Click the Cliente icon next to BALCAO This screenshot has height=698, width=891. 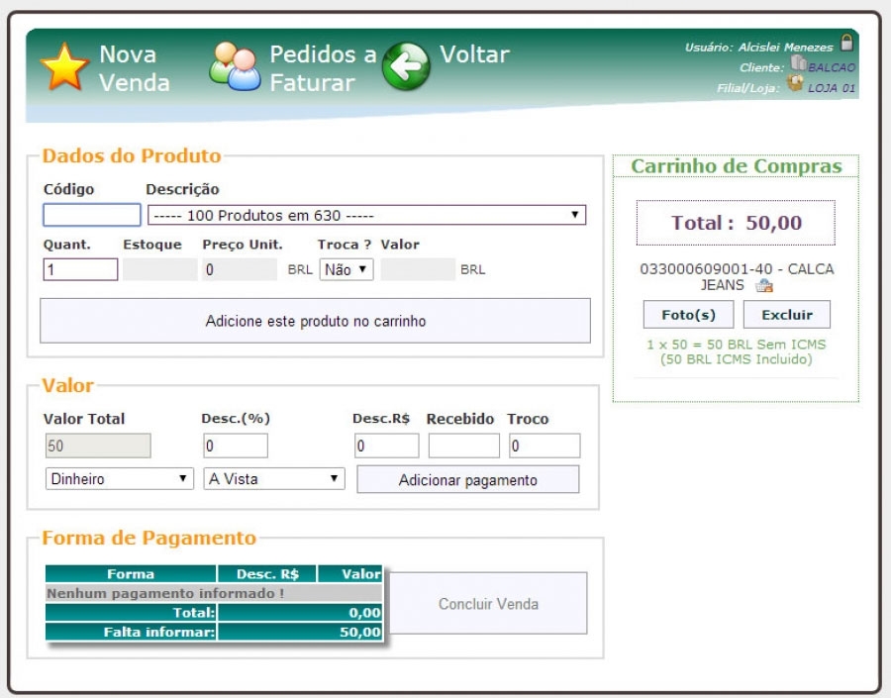798,64
